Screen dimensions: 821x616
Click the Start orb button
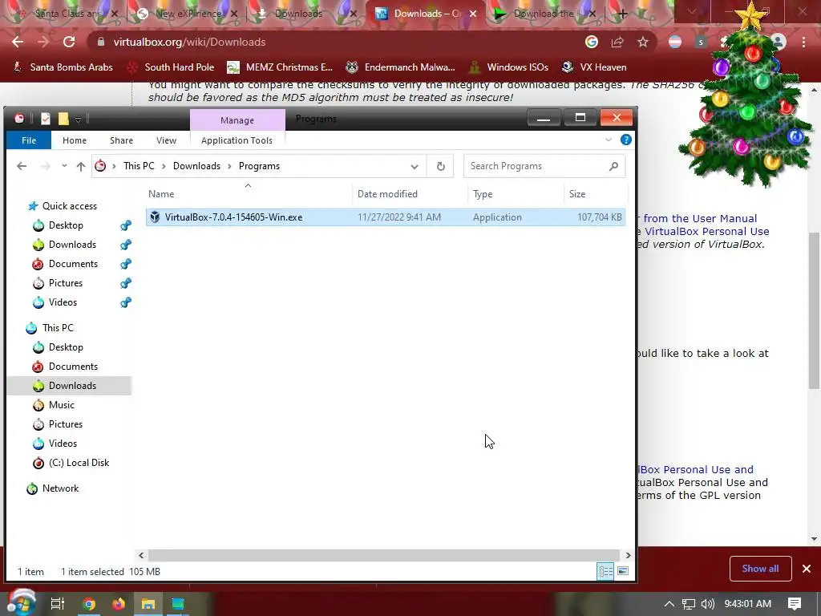click(20, 602)
